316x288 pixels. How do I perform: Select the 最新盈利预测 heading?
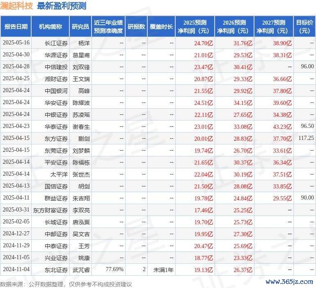pos(62,5)
